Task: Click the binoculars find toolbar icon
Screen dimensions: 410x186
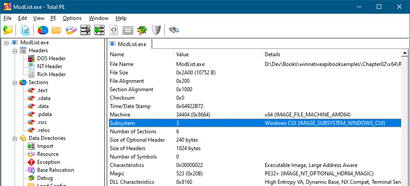Action: pos(174,30)
